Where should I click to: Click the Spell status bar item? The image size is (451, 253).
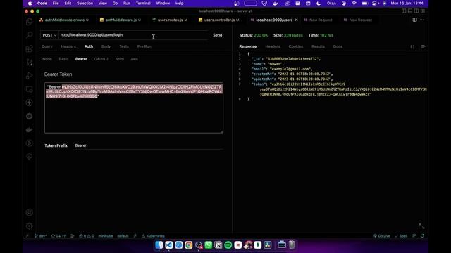[x=401, y=236]
